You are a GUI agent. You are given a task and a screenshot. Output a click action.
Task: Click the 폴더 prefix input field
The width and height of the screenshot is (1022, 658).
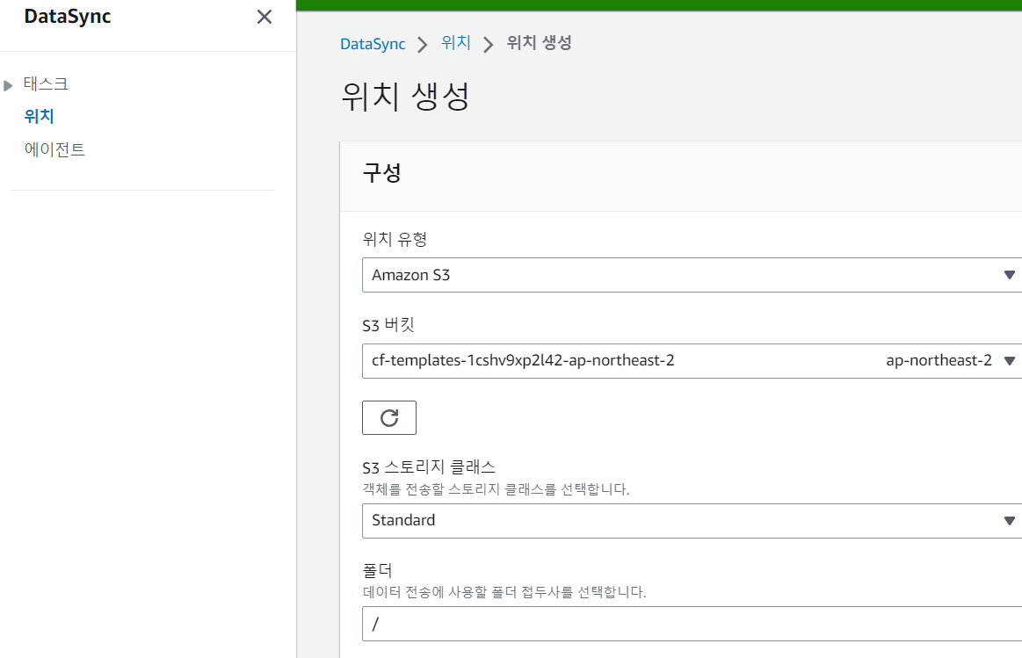click(x=692, y=624)
